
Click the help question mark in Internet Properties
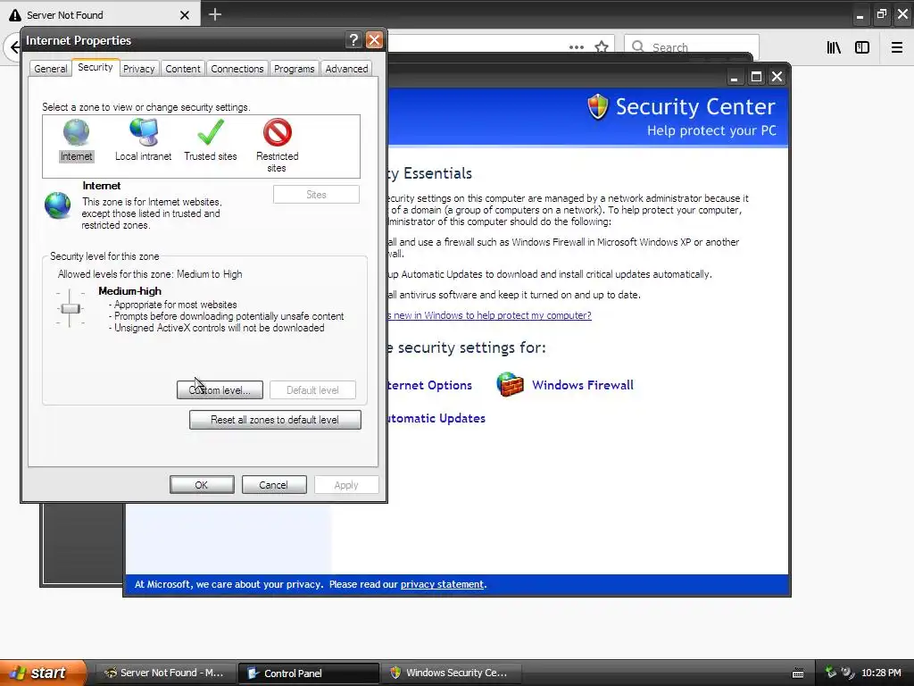tap(353, 39)
